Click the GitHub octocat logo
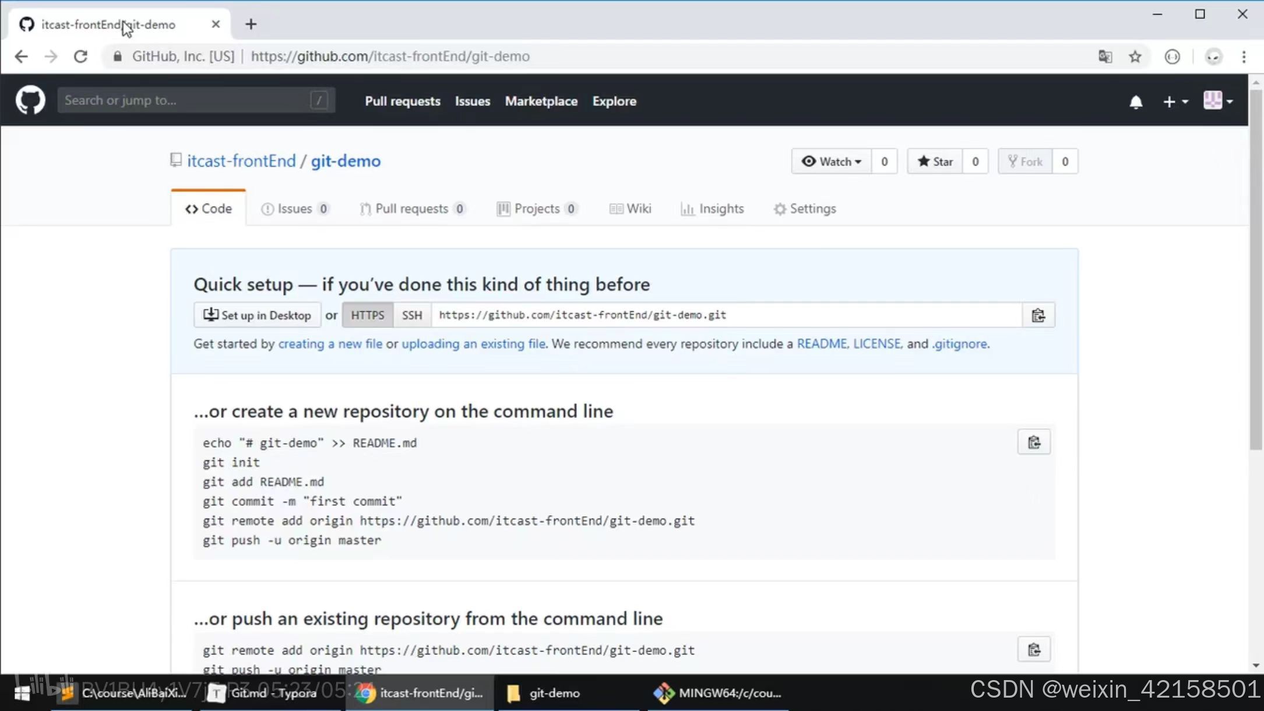 click(x=30, y=100)
